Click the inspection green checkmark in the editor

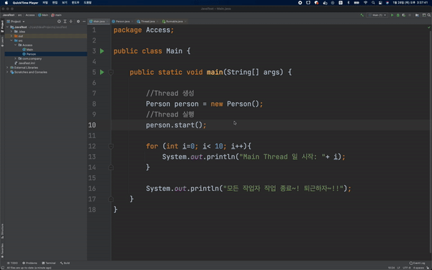[429, 27]
